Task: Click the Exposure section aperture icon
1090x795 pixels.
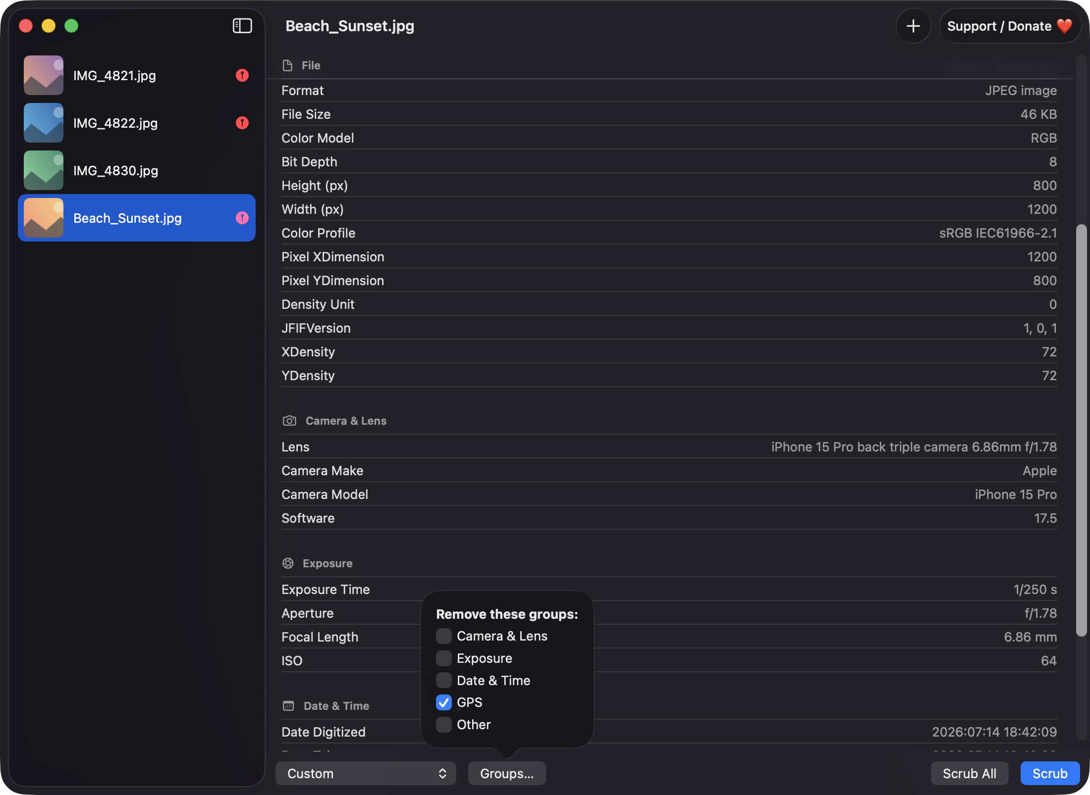Action: (288, 563)
